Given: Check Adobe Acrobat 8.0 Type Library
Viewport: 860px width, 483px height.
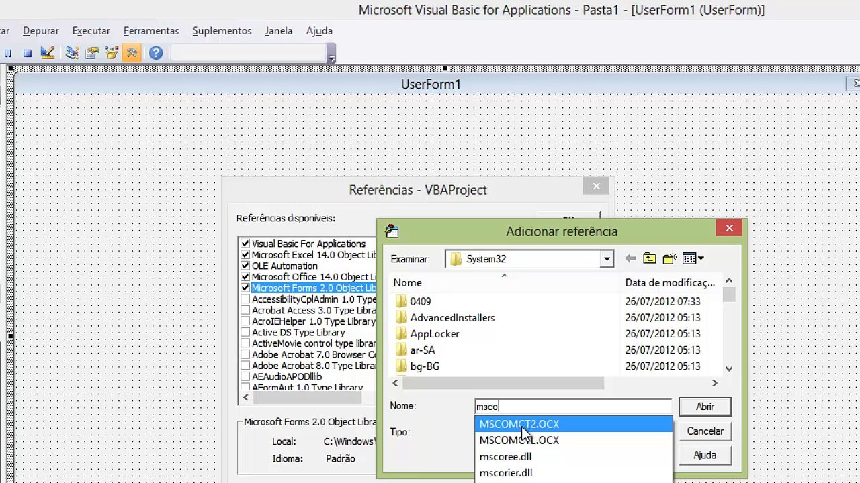Looking at the screenshot, I should point(245,366).
